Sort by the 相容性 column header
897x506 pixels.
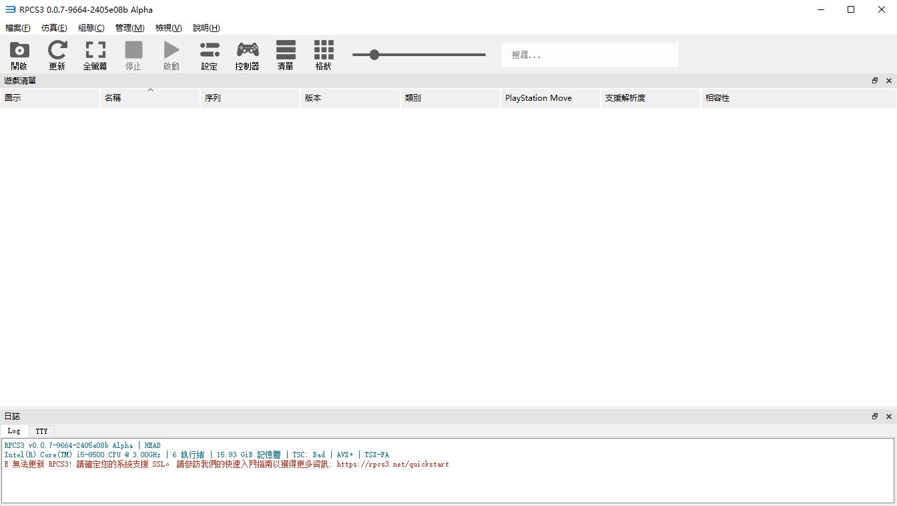(x=798, y=97)
